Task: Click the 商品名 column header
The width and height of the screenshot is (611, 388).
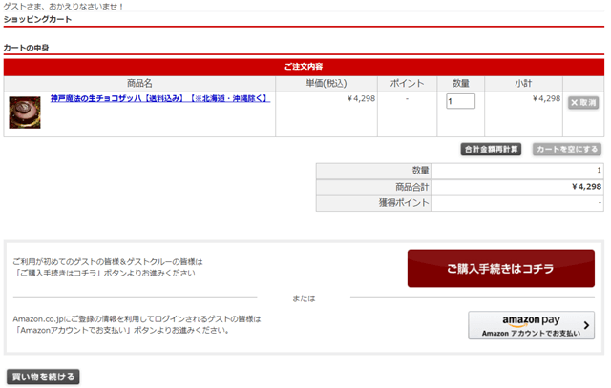Action: [139, 83]
